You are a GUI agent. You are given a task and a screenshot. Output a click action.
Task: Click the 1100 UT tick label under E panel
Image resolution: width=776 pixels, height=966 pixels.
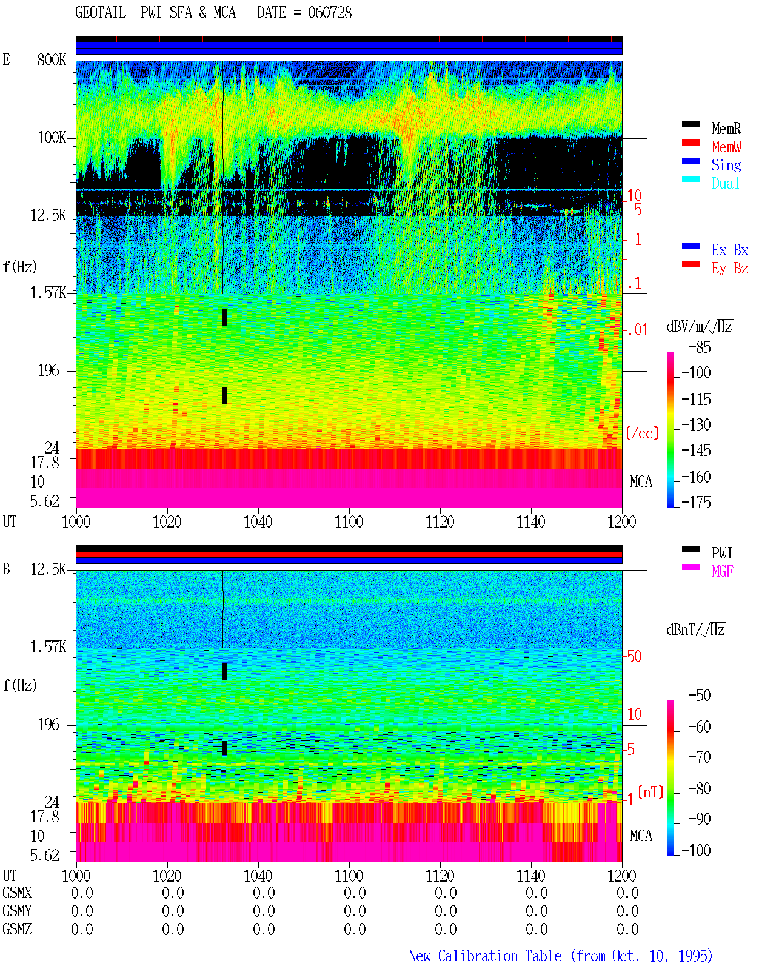coord(349,522)
